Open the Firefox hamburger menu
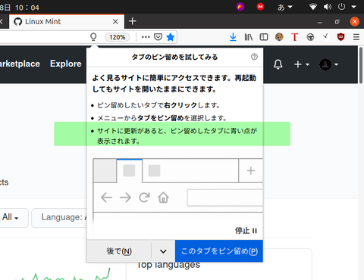 point(356,37)
